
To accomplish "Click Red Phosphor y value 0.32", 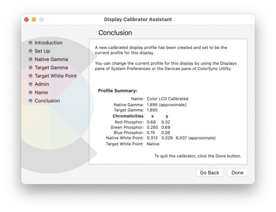I will tap(166, 122).
